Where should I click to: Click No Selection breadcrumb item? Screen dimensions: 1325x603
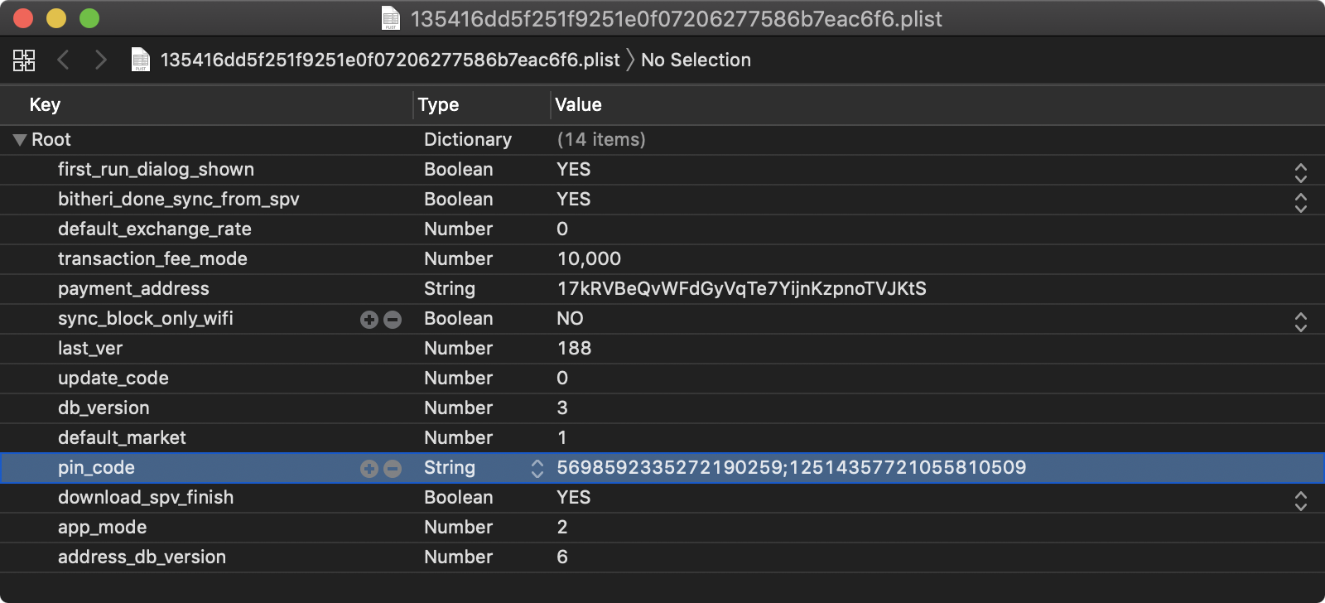(x=696, y=60)
